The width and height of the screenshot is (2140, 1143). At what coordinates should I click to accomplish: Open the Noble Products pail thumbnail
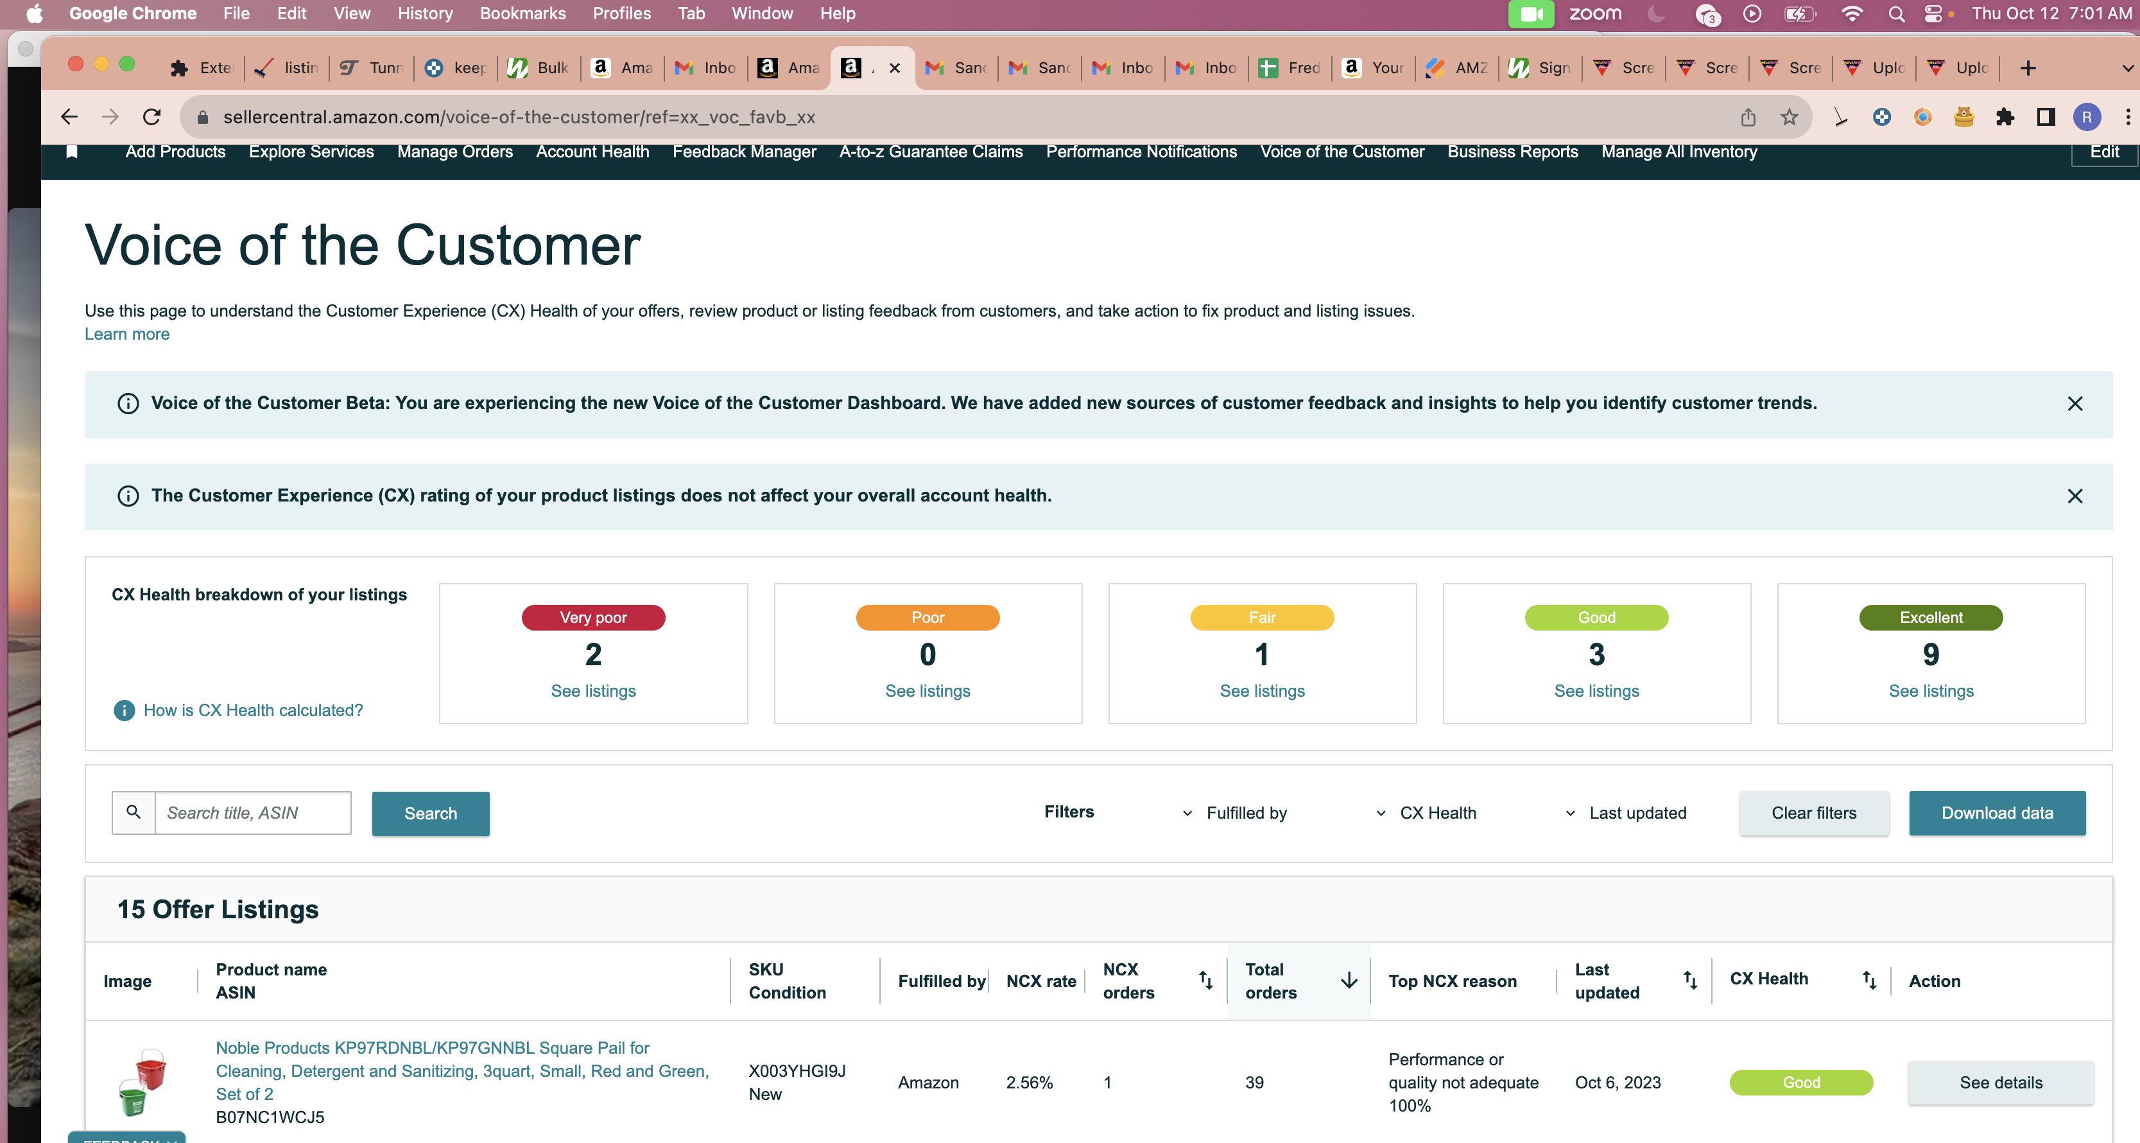pyautogui.click(x=142, y=1081)
